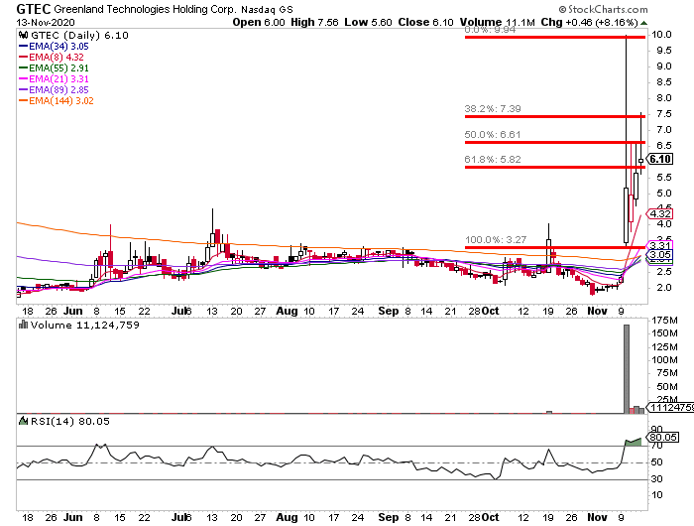
Task: Click the Nasdaq GS exchange label
Action: click(267, 9)
